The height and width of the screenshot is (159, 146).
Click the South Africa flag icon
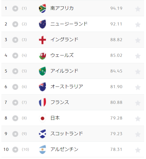pyautogui.click(x=42, y=8)
